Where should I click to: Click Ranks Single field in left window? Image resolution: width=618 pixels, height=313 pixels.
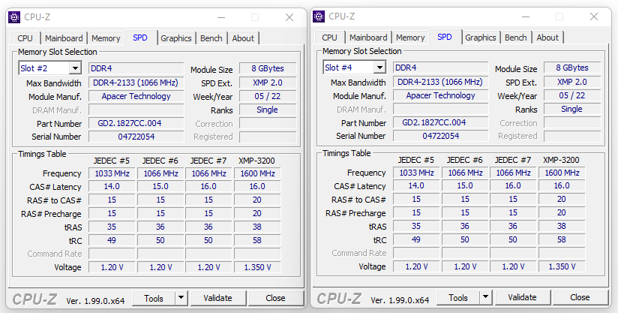click(x=268, y=110)
